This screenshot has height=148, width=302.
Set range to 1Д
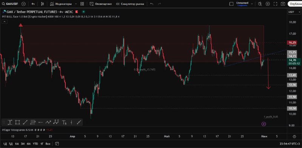(5, 144)
